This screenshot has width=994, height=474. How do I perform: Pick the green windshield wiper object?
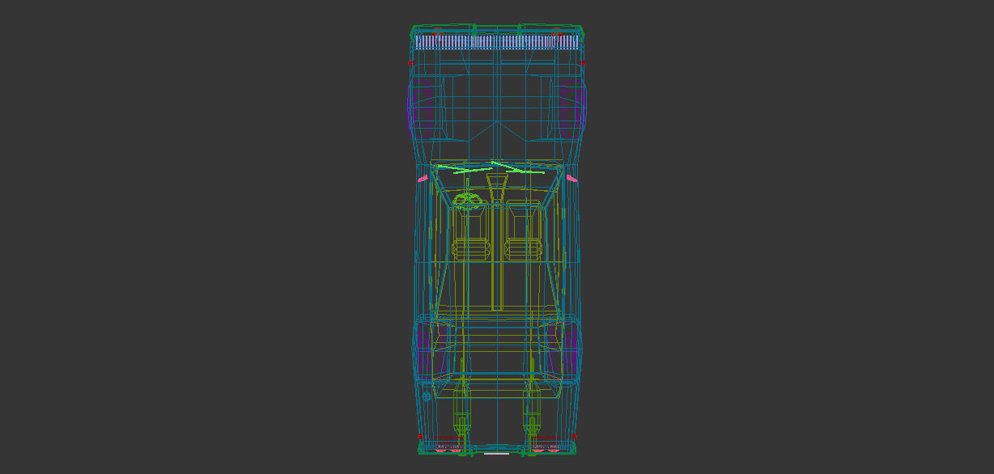492,168
